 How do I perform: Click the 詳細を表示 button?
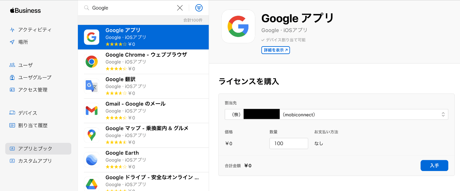tap(276, 50)
